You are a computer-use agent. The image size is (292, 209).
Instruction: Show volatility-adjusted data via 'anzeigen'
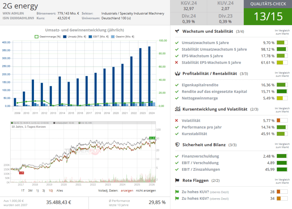[127, 191]
